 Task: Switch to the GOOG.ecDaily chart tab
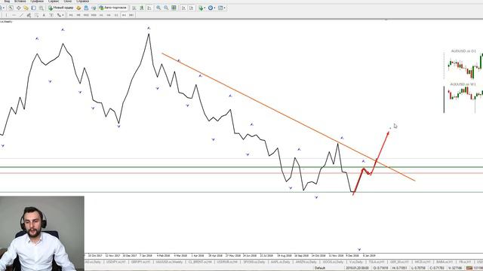pyautogui.click(x=333, y=262)
